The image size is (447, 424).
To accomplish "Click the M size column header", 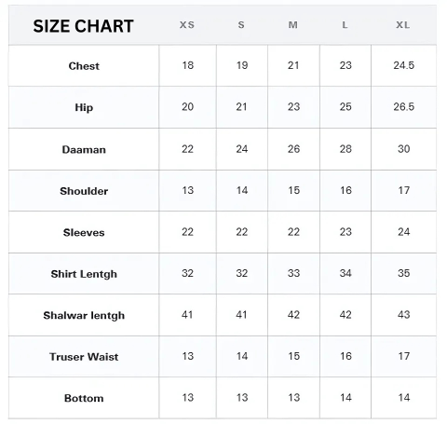I will pos(293,25).
